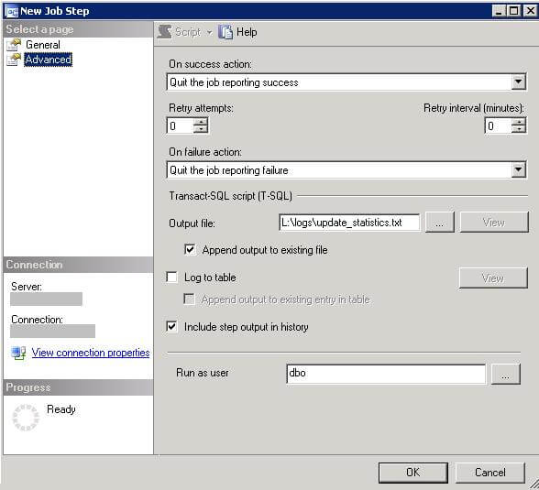Expand the On failure action dropdown
This screenshot has height=490, width=539.
(x=519, y=170)
